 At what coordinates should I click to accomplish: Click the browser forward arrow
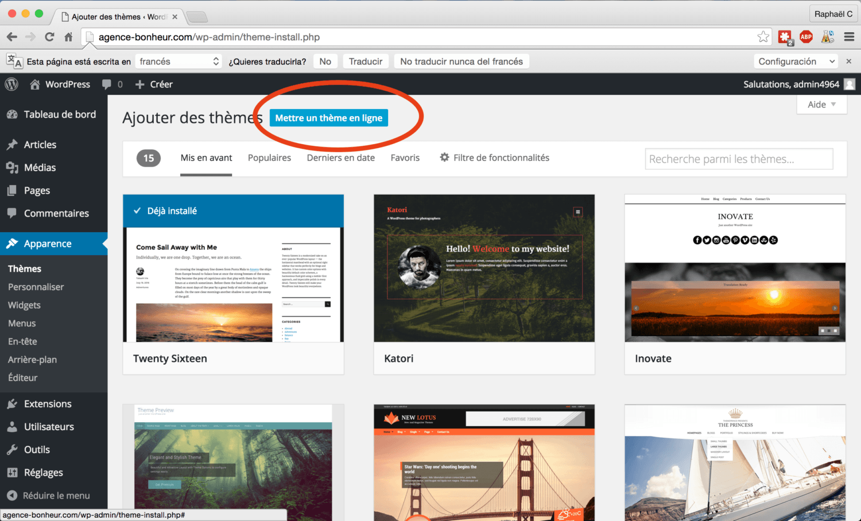click(30, 37)
